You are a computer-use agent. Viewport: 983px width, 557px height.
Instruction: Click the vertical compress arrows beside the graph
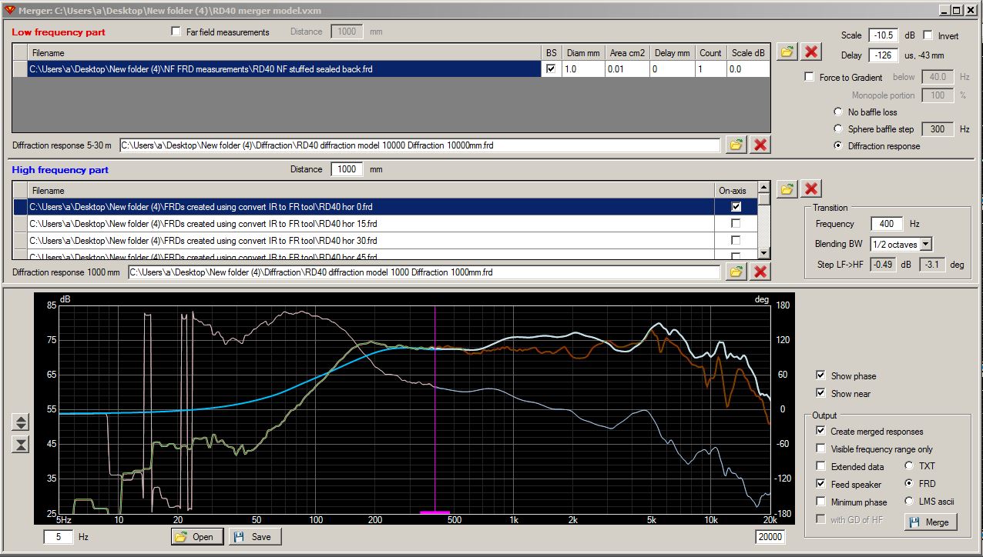22,444
